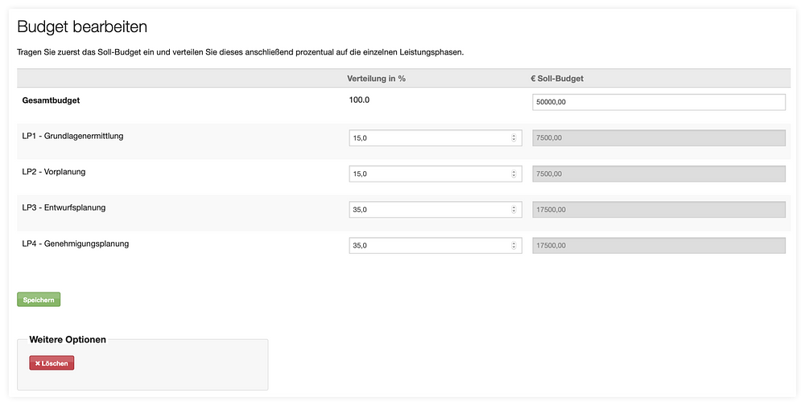Select the Gesamtbudget Soll-Budget input field
Screen dimensions: 805x405
point(658,102)
